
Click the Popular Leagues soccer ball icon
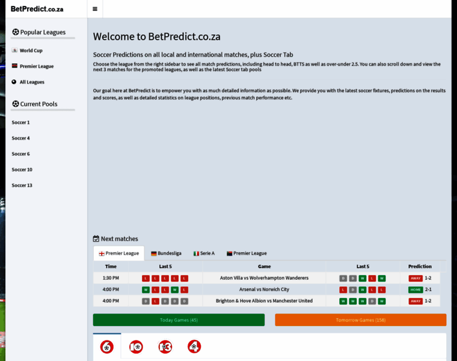[16, 32]
